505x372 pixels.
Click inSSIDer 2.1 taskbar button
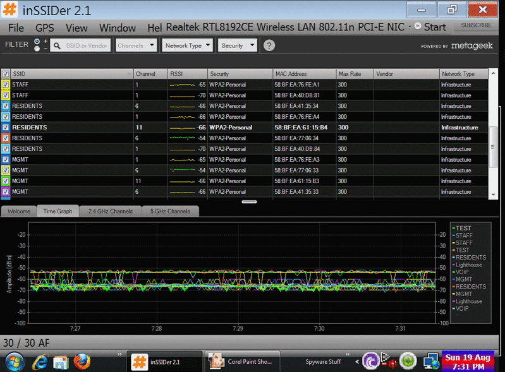pyautogui.click(x=164, y=362)
